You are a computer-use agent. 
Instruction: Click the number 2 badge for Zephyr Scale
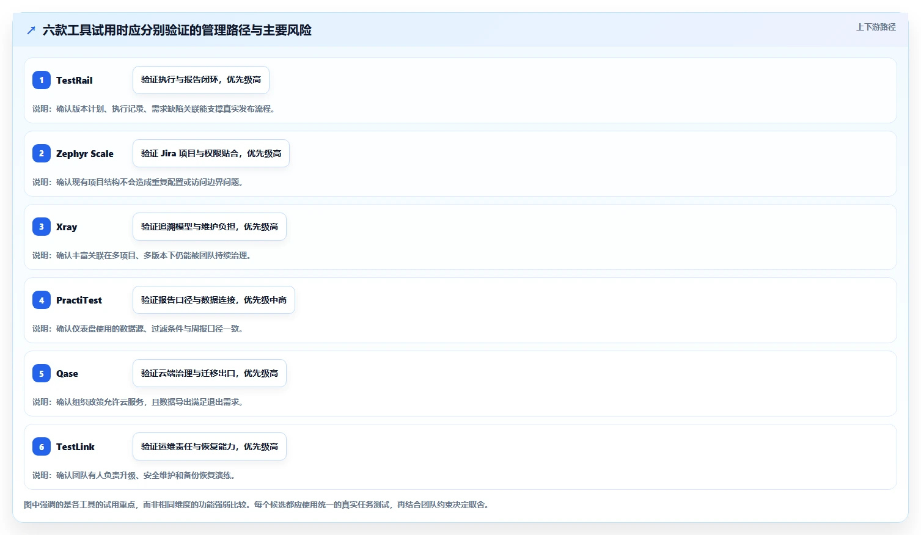point(42,153)
